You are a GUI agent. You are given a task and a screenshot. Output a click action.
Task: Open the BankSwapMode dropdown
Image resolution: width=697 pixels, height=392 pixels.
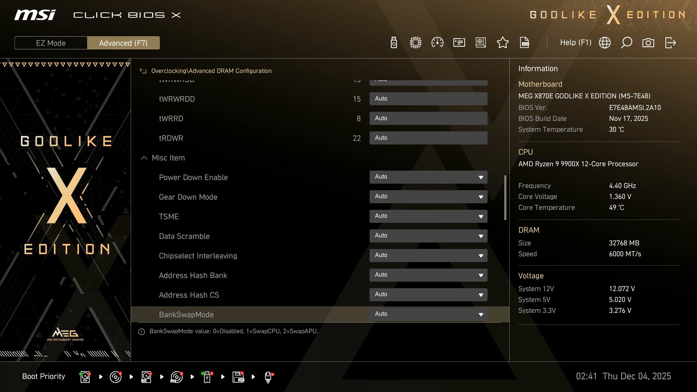(x=428, y=314)
